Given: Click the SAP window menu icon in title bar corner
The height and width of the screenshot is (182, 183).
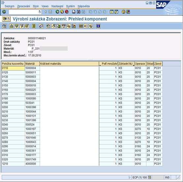Looking at the screenshot, I should [x=3, y=2].
